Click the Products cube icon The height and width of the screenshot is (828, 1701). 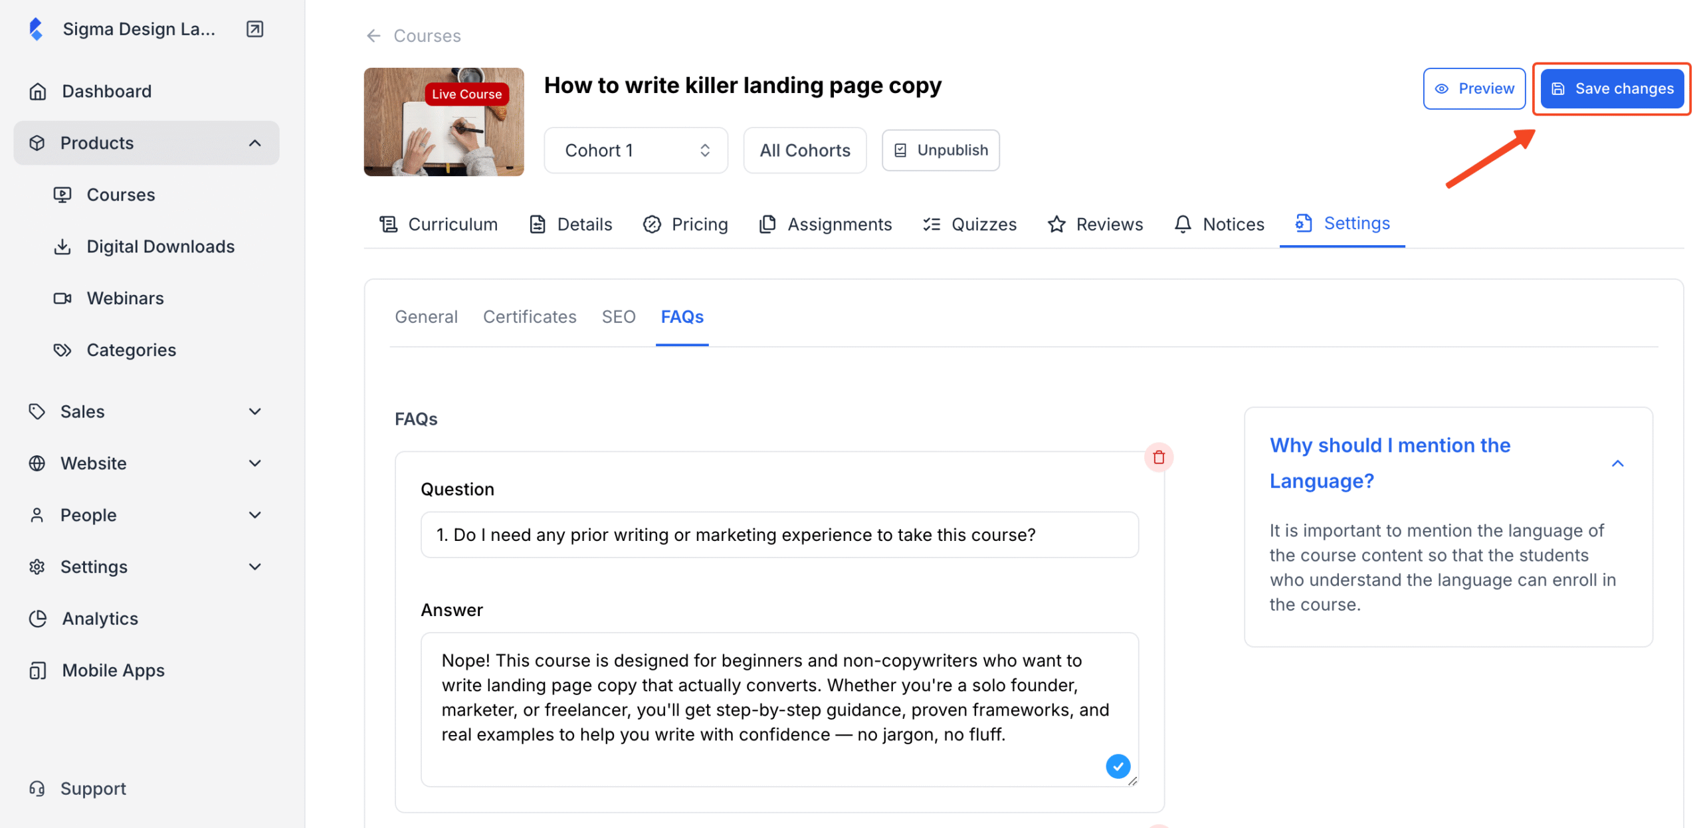coord(37,143)
